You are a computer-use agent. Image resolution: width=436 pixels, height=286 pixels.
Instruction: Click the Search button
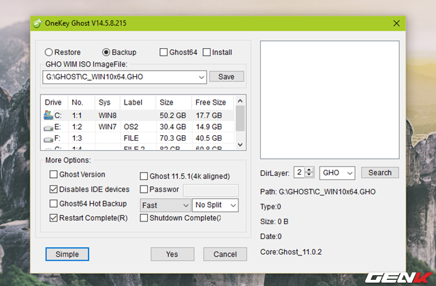[x=380, y=173]
